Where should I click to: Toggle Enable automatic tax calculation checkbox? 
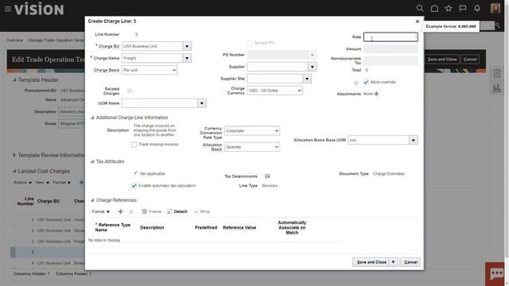pyautogui.click(x=134, y=186)
